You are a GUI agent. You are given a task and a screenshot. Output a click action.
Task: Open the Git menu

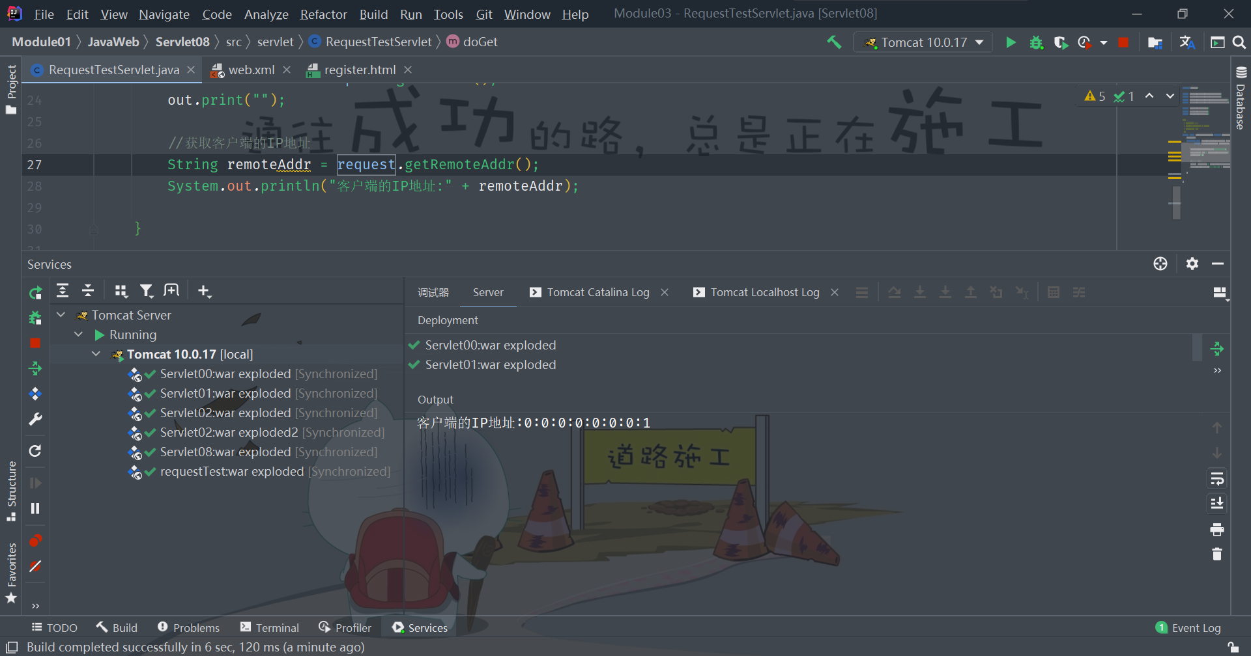[x=484, y=14]
